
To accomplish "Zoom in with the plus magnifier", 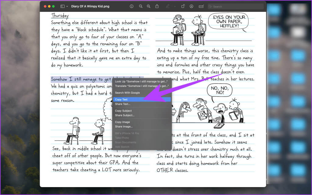I will (x=148, y=6).
